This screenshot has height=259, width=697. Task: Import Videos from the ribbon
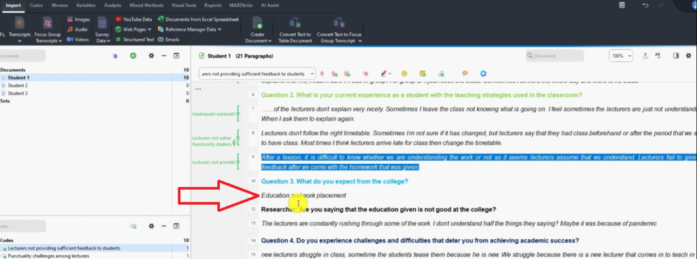pos(78,39)
